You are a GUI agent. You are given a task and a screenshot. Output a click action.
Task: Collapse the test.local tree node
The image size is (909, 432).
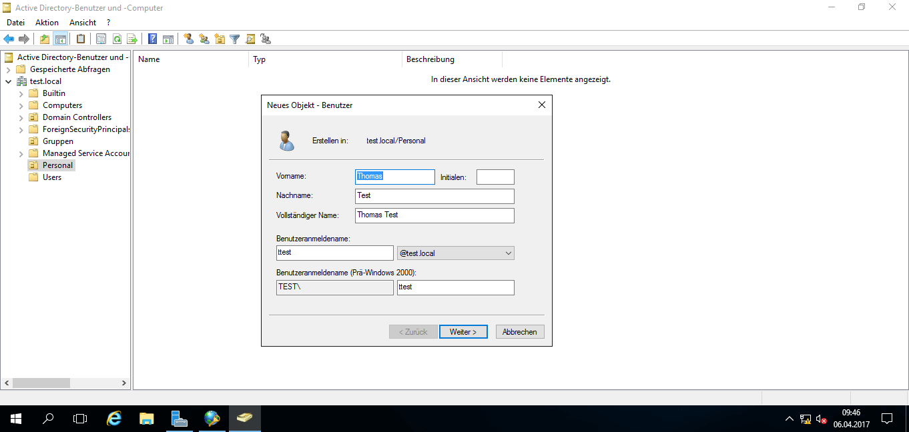(8, 81)
